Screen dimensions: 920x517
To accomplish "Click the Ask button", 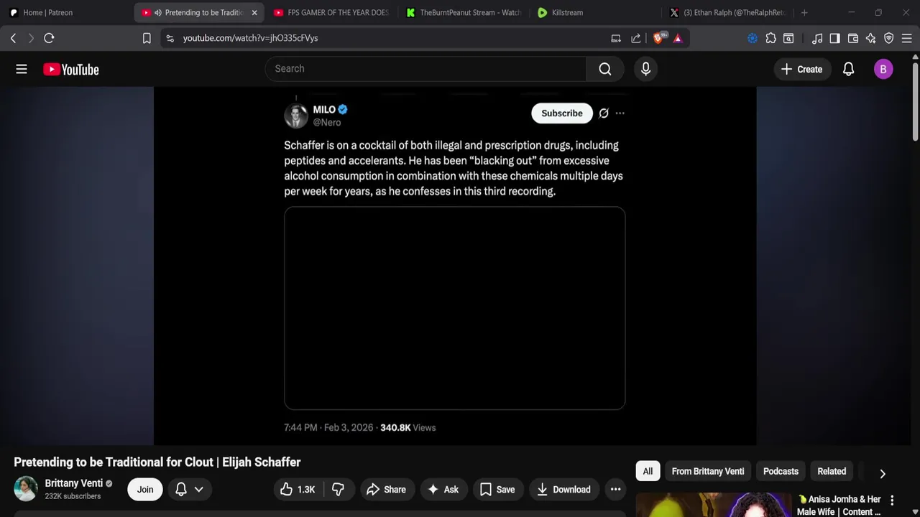I will 443,490.
